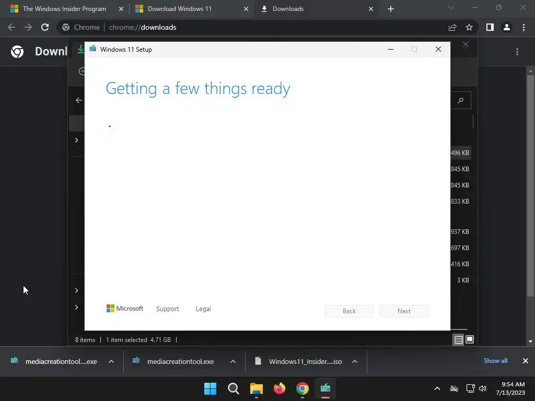Open File Explorer from taskbar
The height and width of the screenshot is (401, 535).
(256, 388)
